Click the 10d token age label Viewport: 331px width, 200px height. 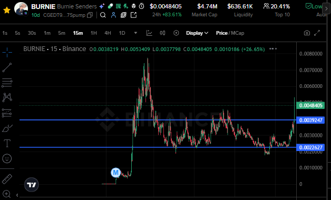[x=35, y=15]
